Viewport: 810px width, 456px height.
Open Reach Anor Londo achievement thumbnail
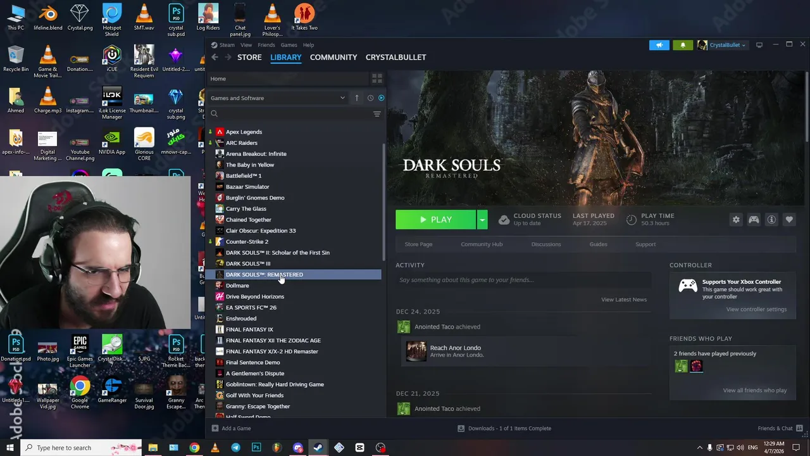[416, 351]
